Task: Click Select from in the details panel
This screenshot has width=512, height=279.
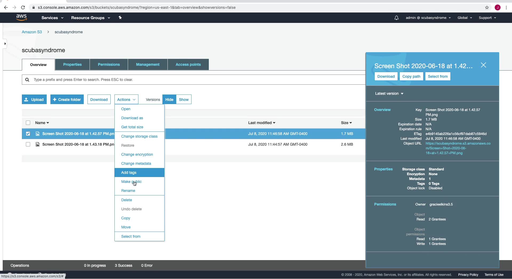Action: tap(438, 76)
